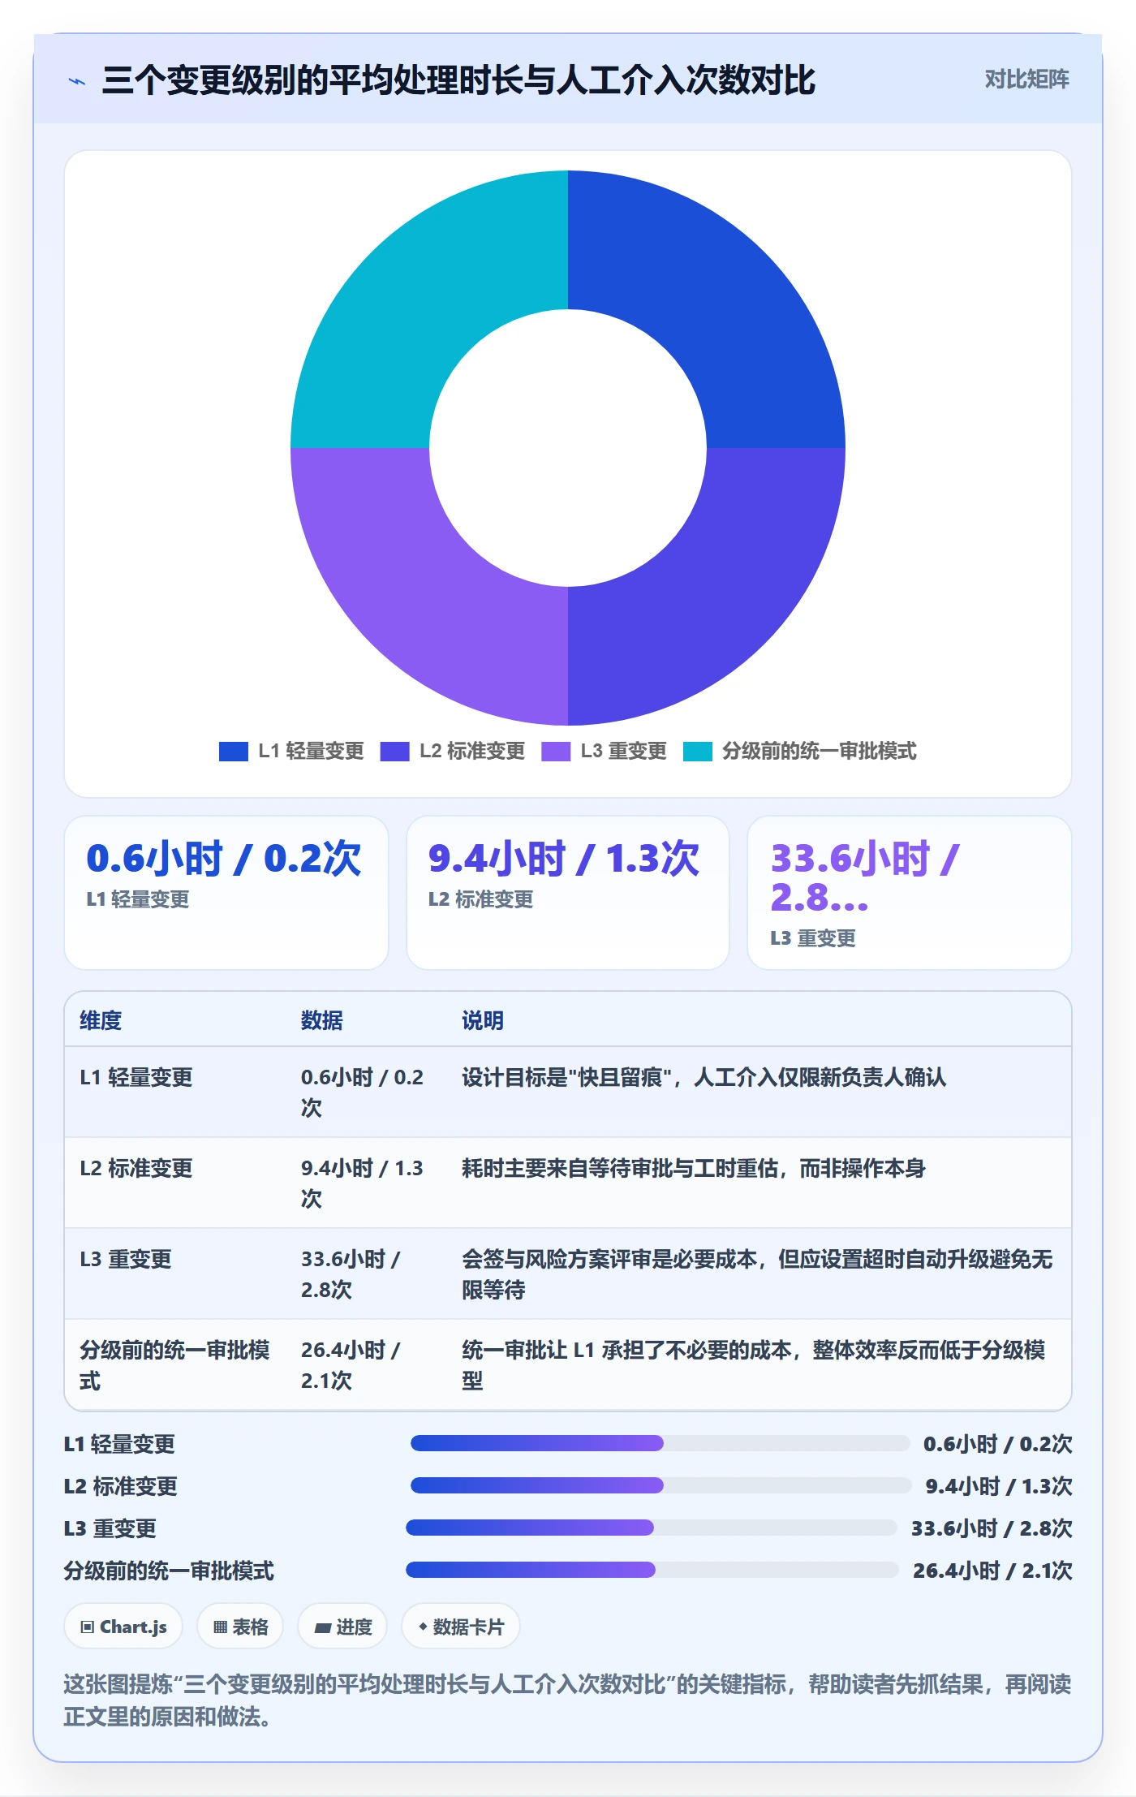
Task: Click progress value 33.6小时 / 2.8次
Action: (992, 1528)
